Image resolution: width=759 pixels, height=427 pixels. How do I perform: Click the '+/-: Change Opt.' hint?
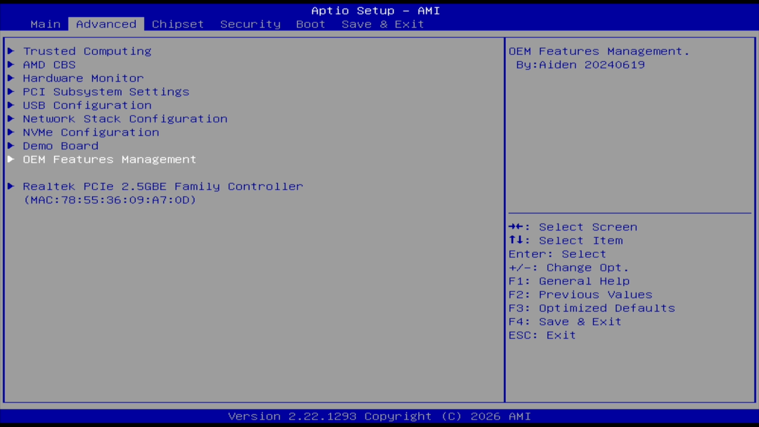tap(569, 267)
